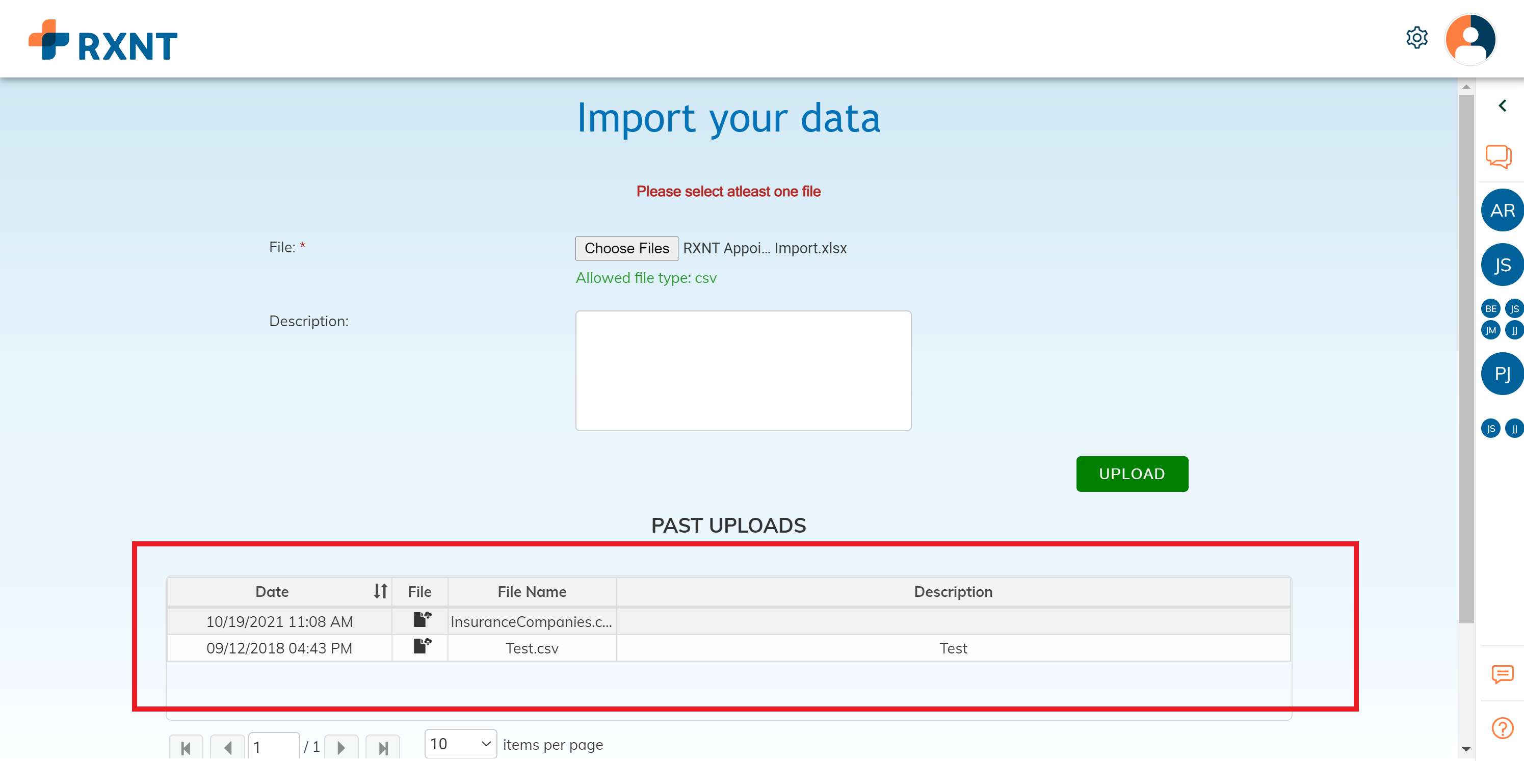Click the green UPLOAD button

tap(1132, 474)
